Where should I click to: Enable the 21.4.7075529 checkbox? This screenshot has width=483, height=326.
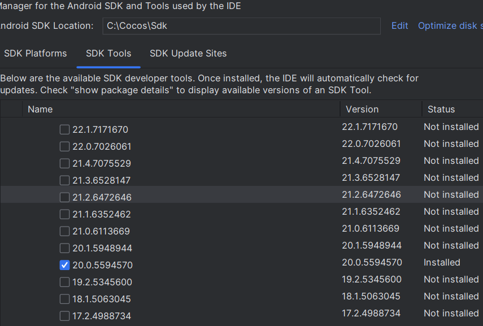coord(64,163)
